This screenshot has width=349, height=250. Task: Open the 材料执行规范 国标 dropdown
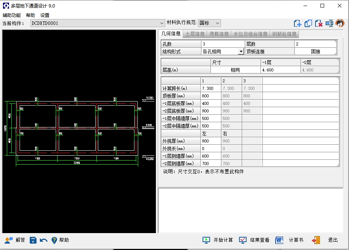(217, 23)
